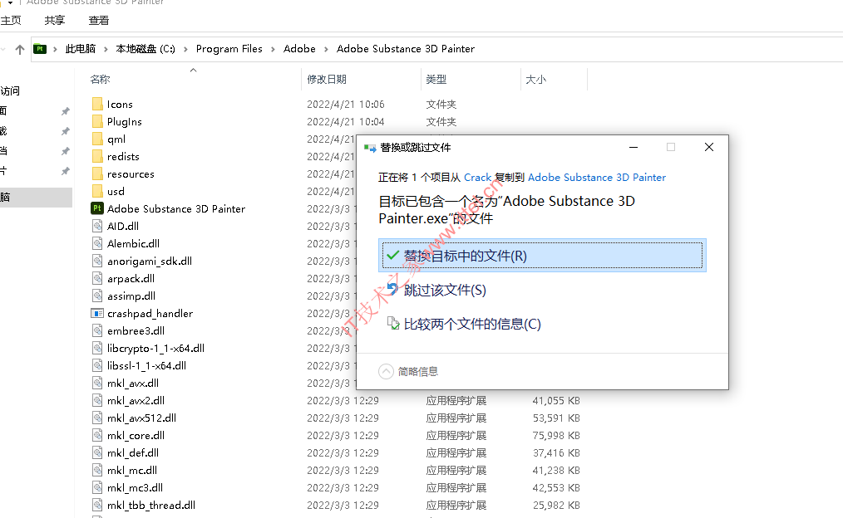The height and width of the screenshot is (518, 843).
Task: Select the mkl_def.dll file icon
Action: pyautogui.click(x=97, y=453)
